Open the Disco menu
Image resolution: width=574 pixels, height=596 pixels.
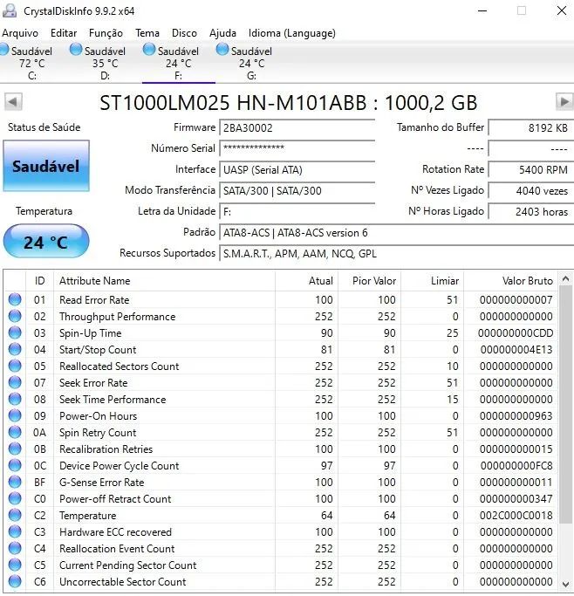[x=184, y=33]
